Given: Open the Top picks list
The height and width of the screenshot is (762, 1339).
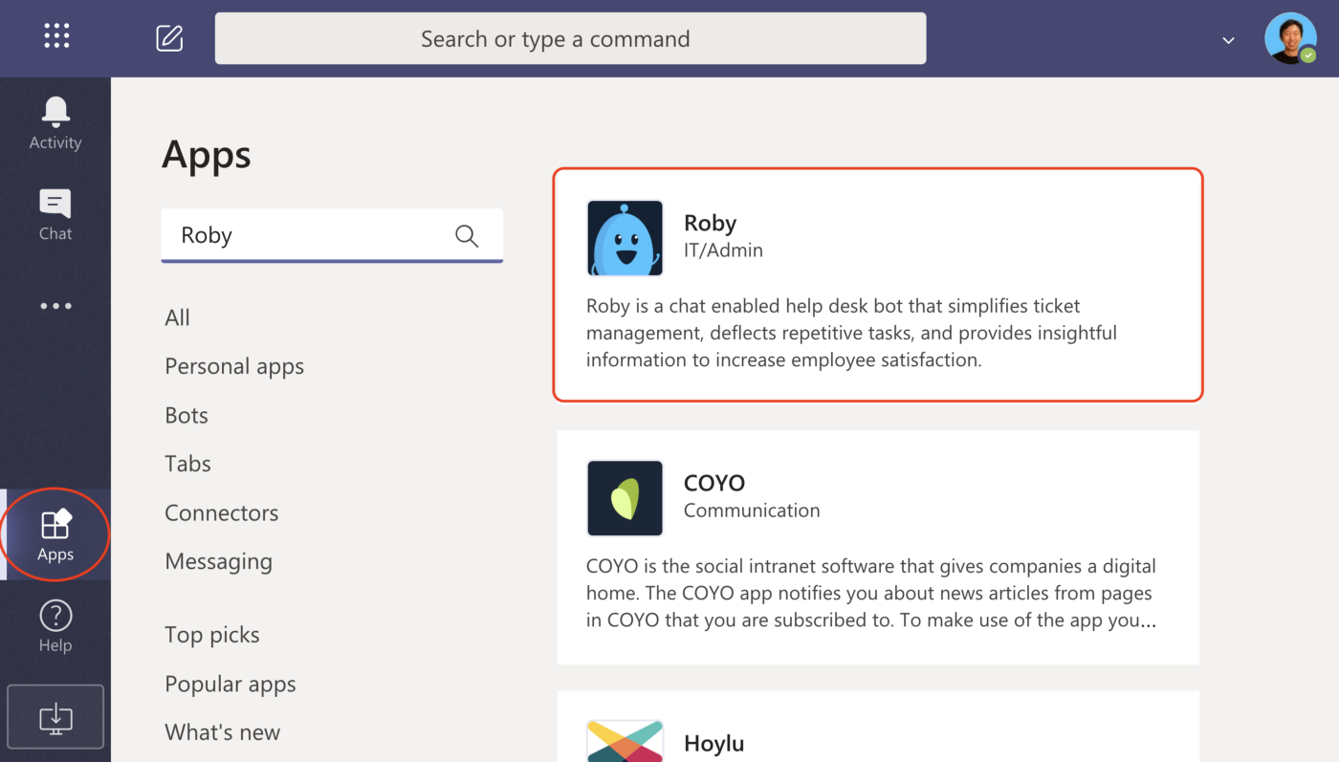Looking at the screenshot, I should coord(212,635).
